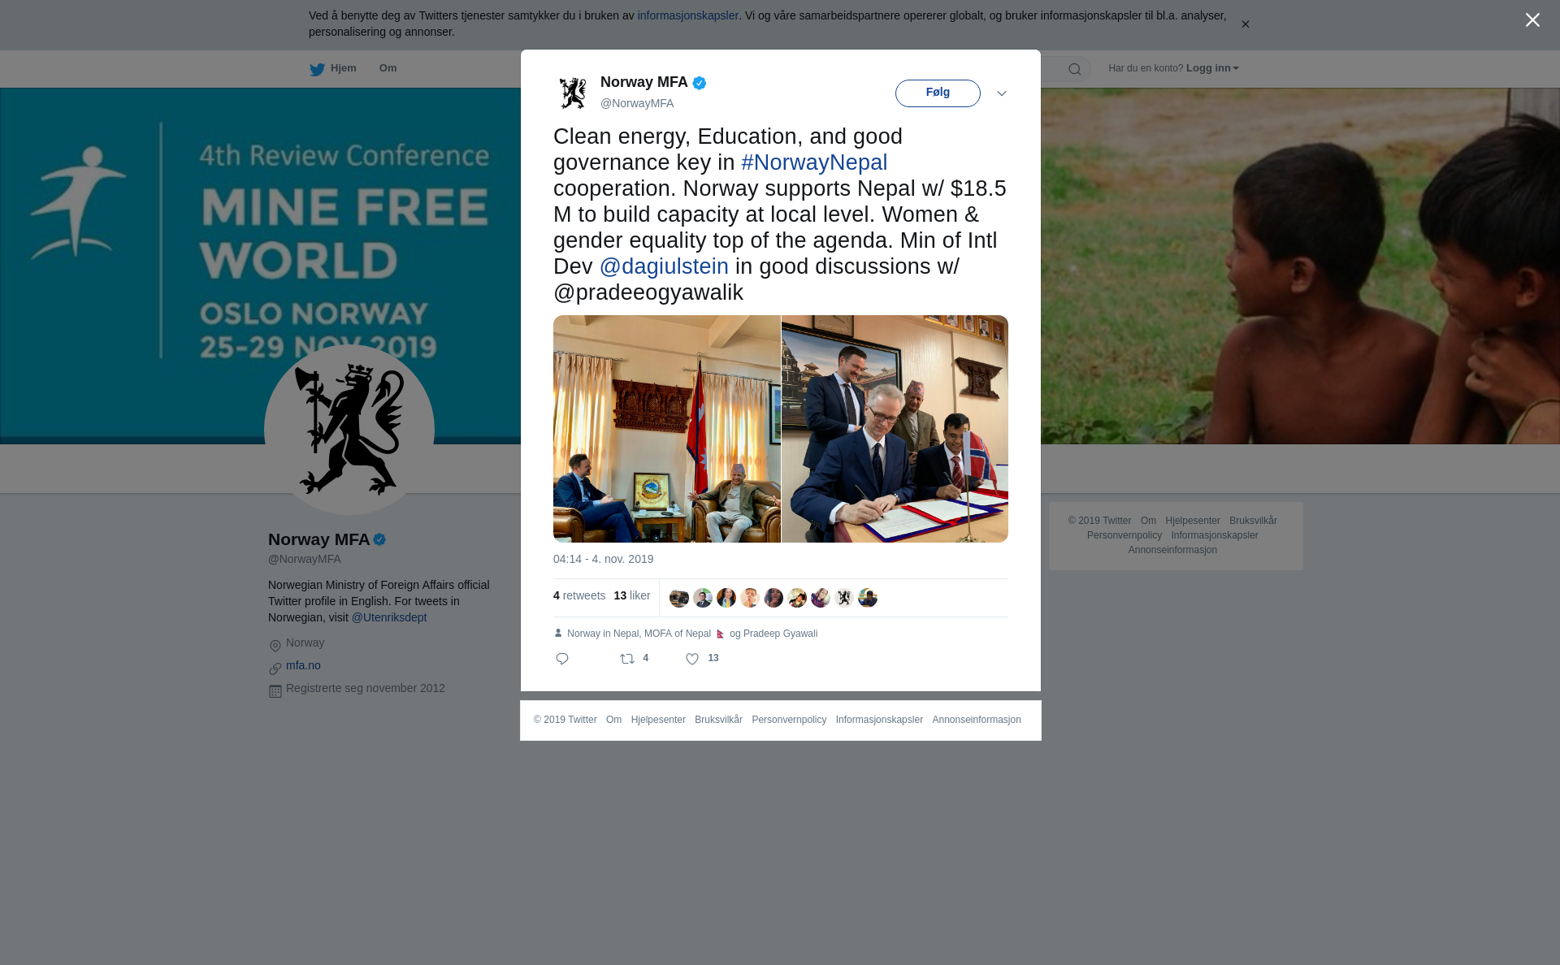Open the mfa.no website link
This screenshot has width=1560, height=965.
(303, 665)
